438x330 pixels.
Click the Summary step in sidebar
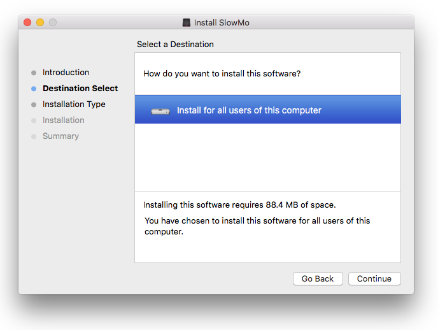pyautogui.click(x=60, y=136)
